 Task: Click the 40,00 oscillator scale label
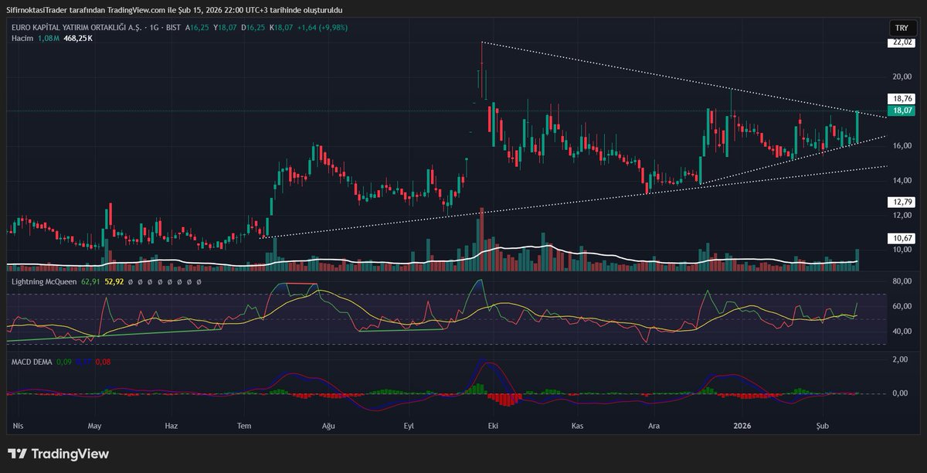(902, 331)
